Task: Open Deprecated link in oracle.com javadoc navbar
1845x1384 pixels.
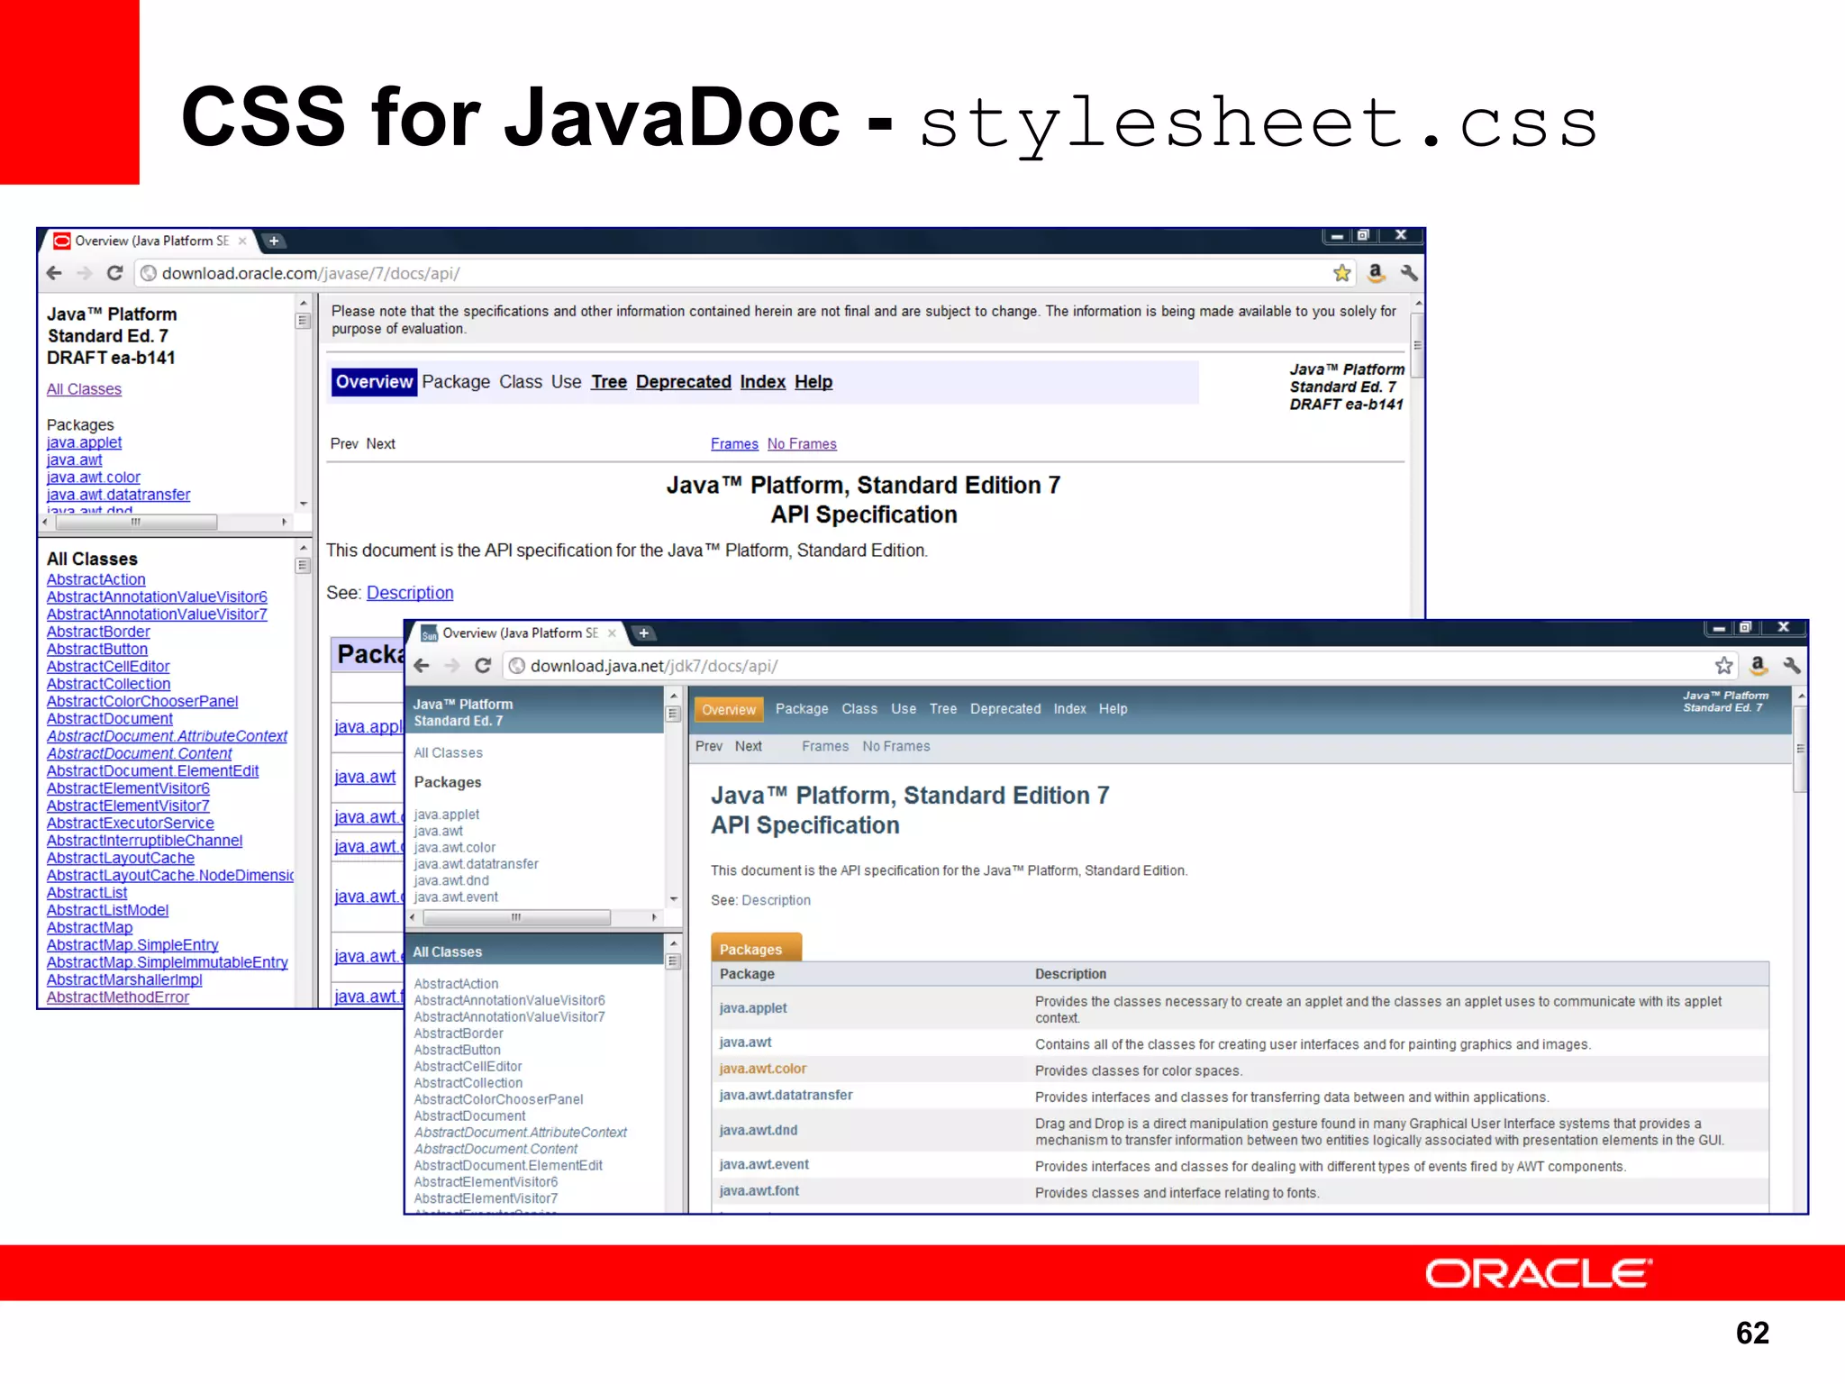Action: tap(684, 382)
